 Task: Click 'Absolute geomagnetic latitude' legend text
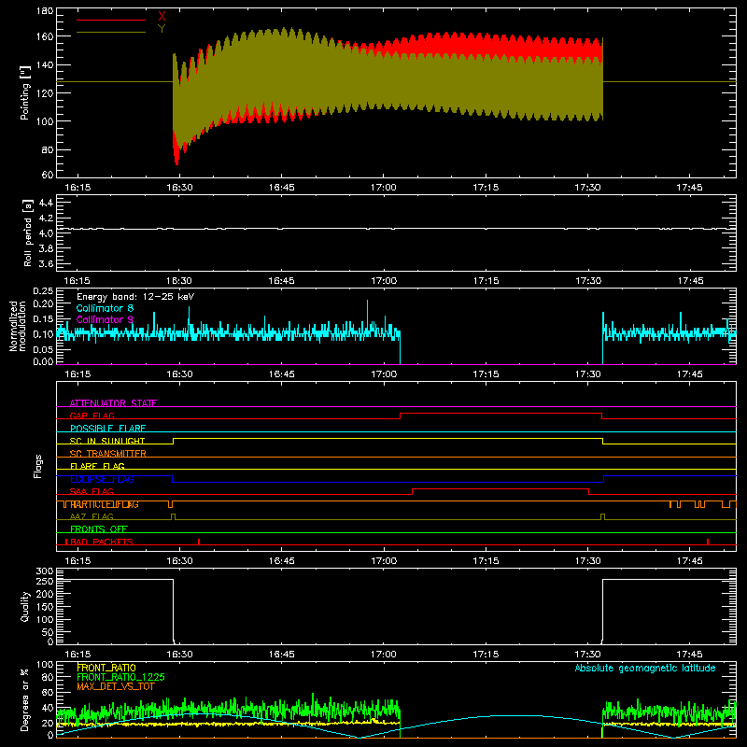(x=645, y=668)
